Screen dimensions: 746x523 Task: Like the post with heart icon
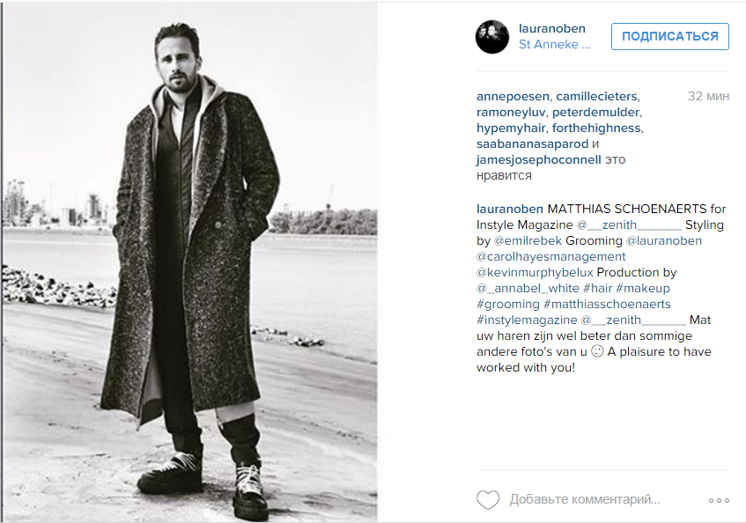[488, 500]
